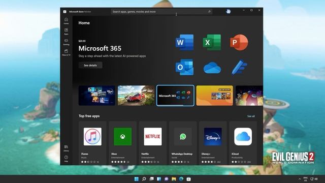
Task: Select the Among Us carousel thumbnail
Action: [x=249, y=96]
